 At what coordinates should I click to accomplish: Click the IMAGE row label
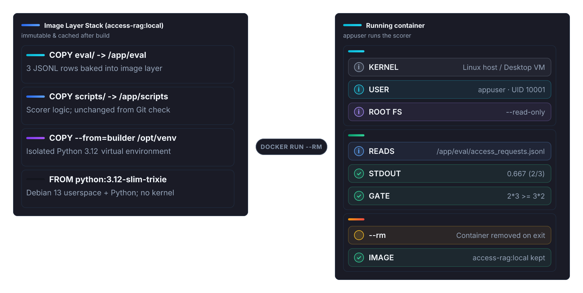381,258
